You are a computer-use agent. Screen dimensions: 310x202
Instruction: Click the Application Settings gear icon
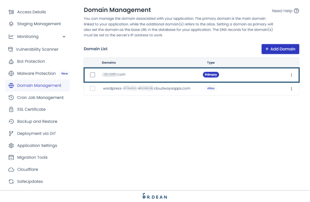coord(11,146)
